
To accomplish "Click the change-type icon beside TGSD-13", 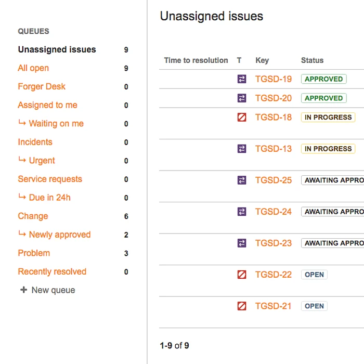I will 241,149.
